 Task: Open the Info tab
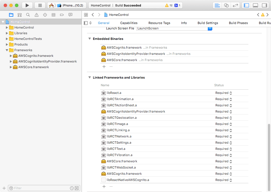[x=184, y=23]
